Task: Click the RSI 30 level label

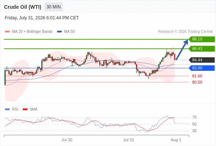Action: (x=194, y=131)
